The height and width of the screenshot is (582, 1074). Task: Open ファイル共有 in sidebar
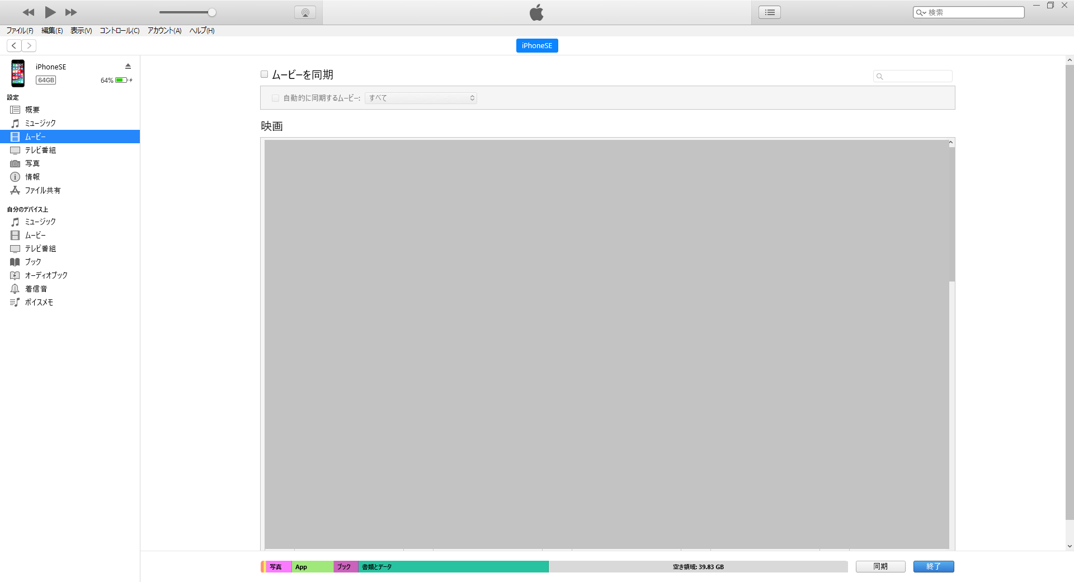(x=70, y=190)
